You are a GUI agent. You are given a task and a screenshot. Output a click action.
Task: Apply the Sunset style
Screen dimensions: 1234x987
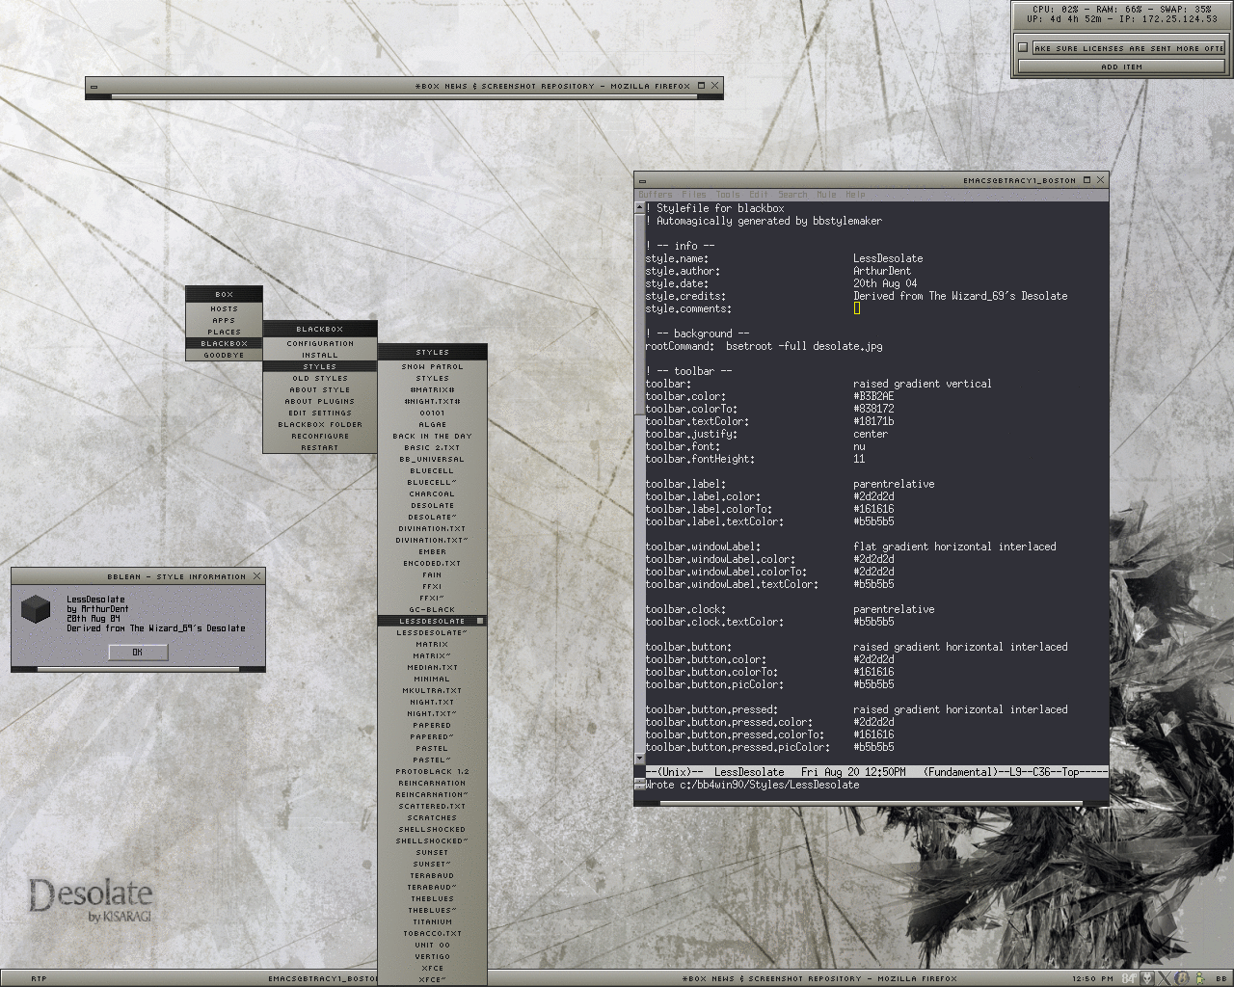pyautogui.click(x=432, y=852)
